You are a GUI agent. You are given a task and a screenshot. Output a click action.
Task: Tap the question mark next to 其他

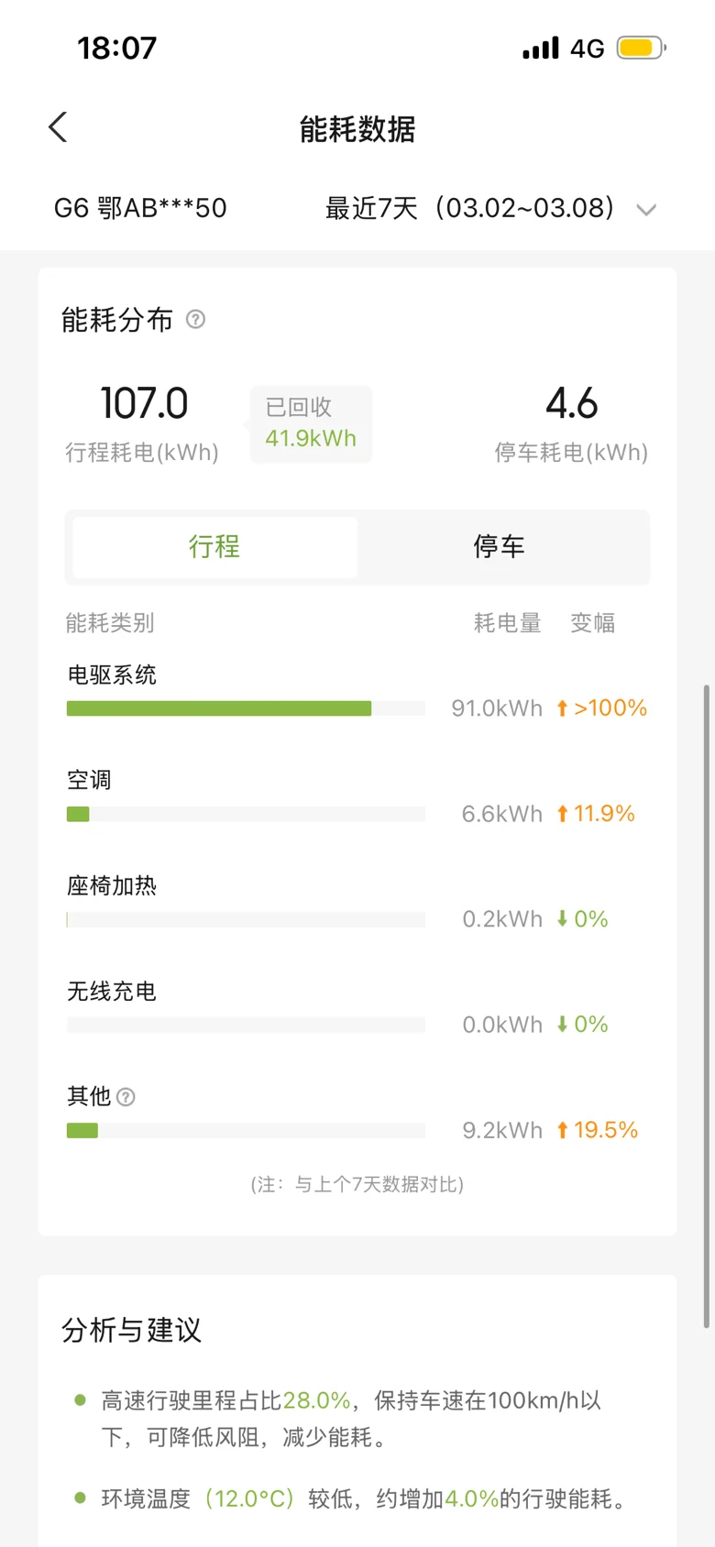tap(126, 1097)
